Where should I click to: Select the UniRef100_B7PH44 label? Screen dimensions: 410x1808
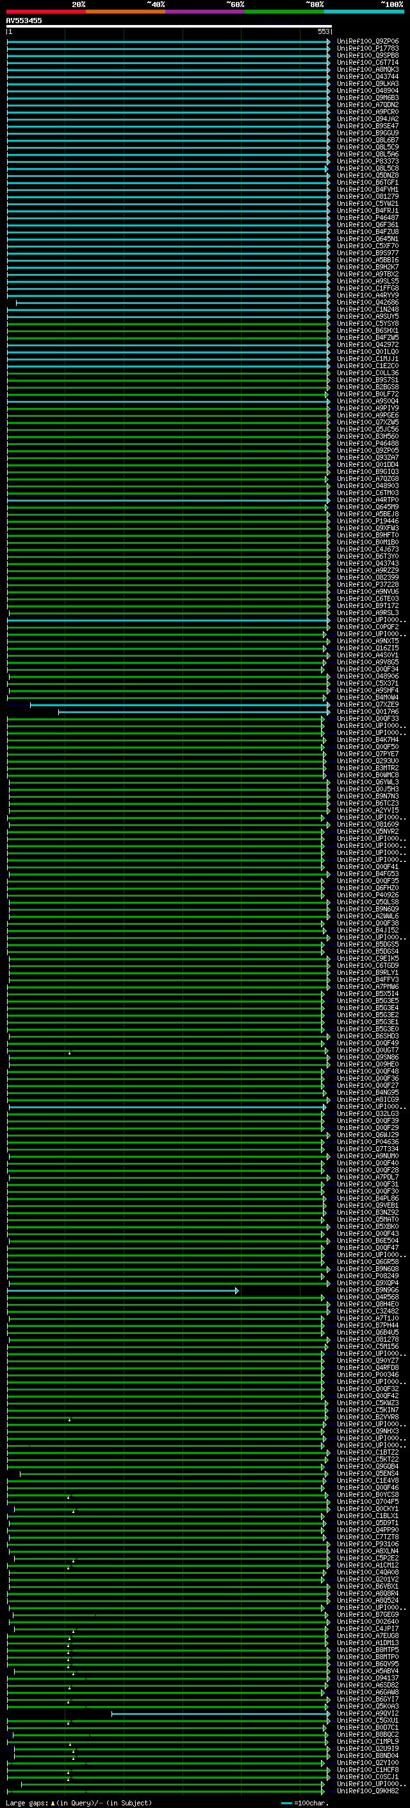click(368, 1325)
